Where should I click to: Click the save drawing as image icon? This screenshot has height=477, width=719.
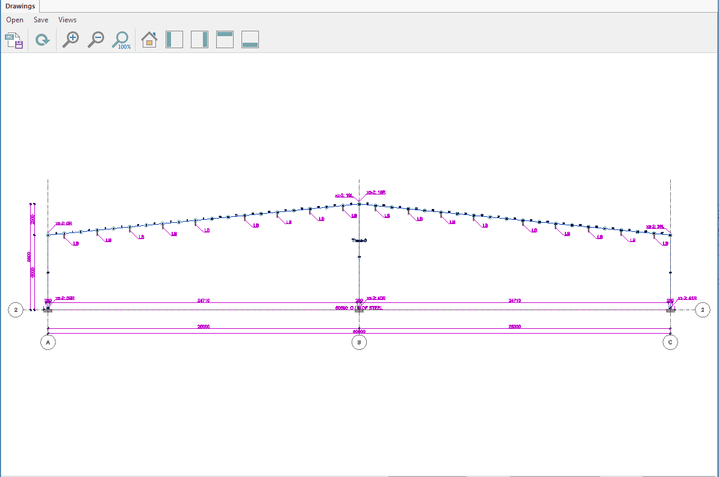pos(14,40)
